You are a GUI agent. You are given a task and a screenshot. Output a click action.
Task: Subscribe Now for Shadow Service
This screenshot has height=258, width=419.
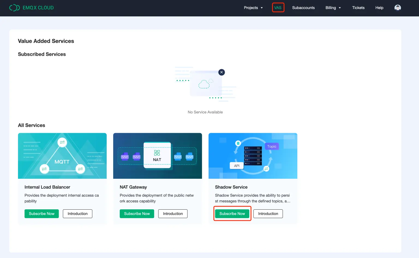(x=232, y=213)
